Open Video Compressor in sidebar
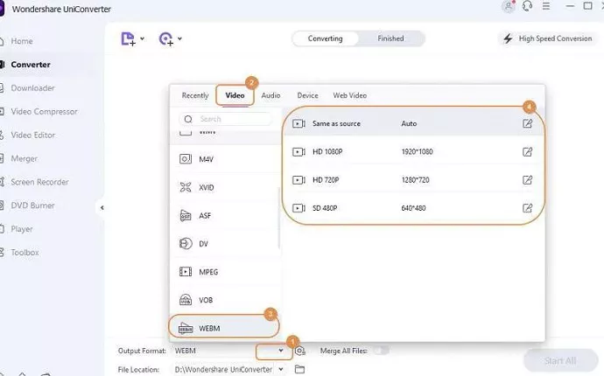Screen dimensions: 604x376 (44, 112)
